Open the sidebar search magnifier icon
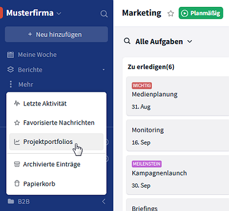The image size is (229, 211). coord(104,14)
